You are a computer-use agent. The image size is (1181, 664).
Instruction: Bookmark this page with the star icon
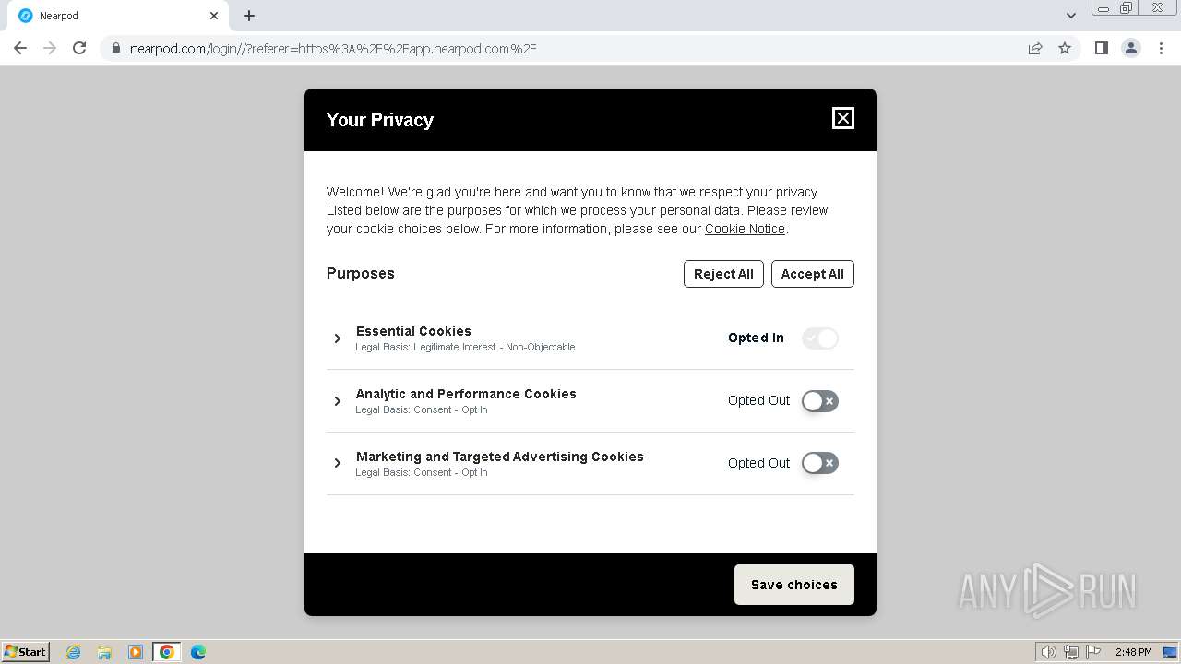pos(1065,48)
